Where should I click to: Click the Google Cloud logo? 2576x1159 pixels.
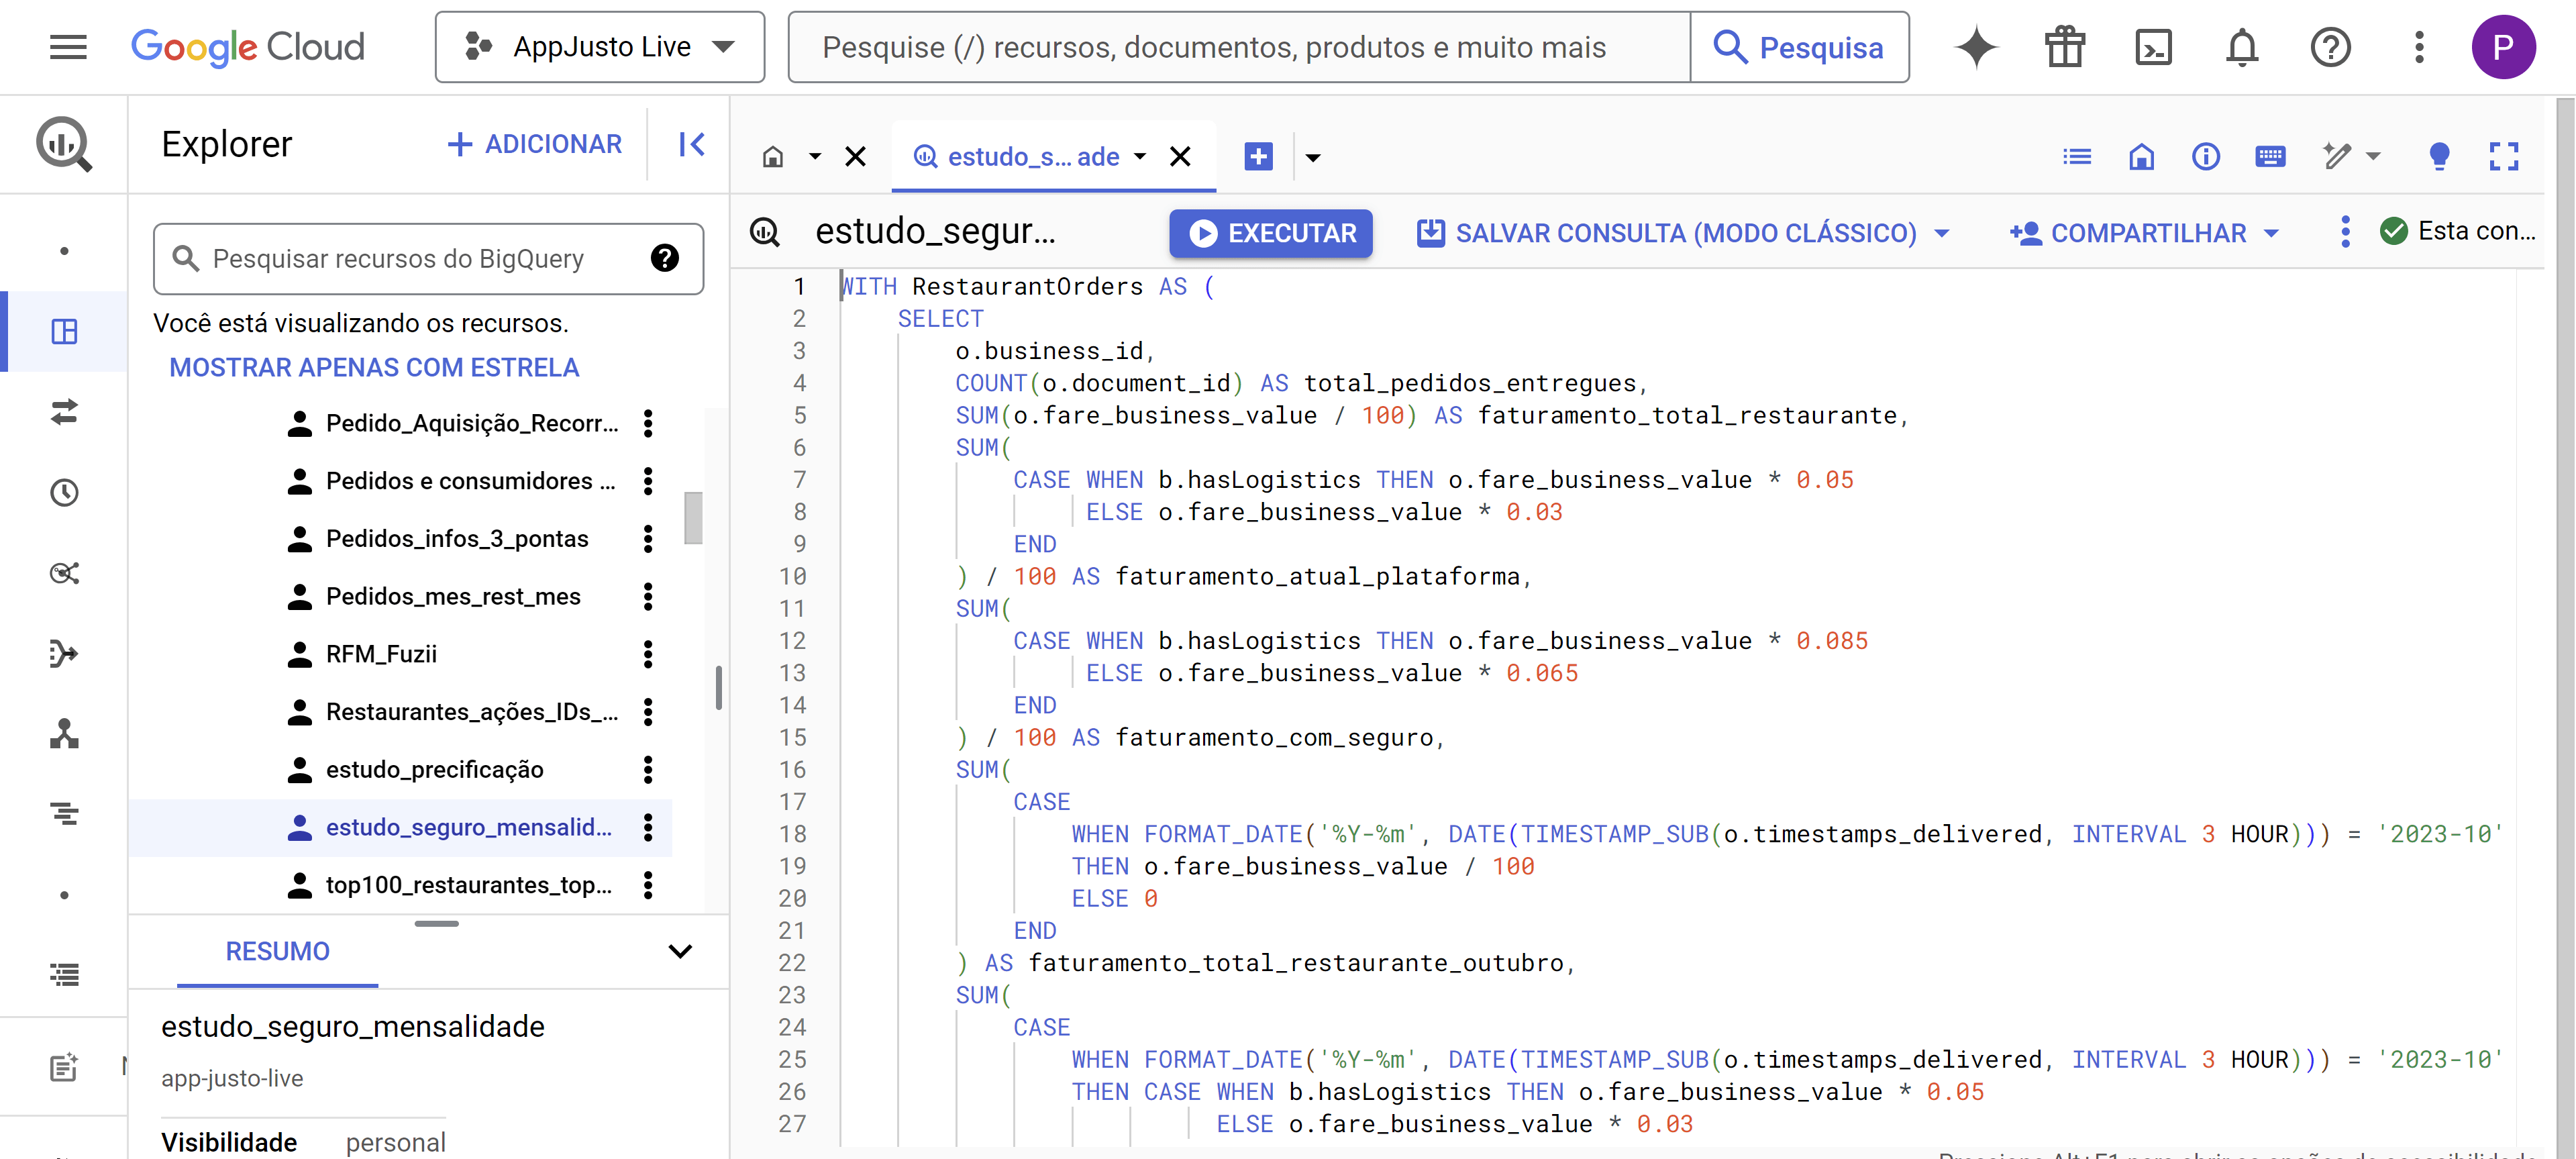tap(248, 47)
